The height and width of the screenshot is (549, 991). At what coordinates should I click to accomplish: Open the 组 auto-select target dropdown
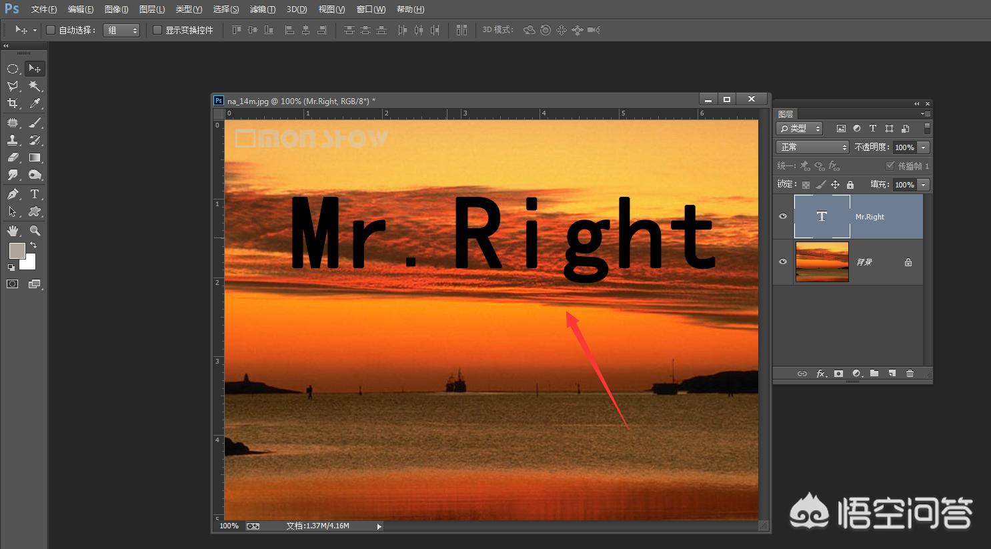coord(121,30)
